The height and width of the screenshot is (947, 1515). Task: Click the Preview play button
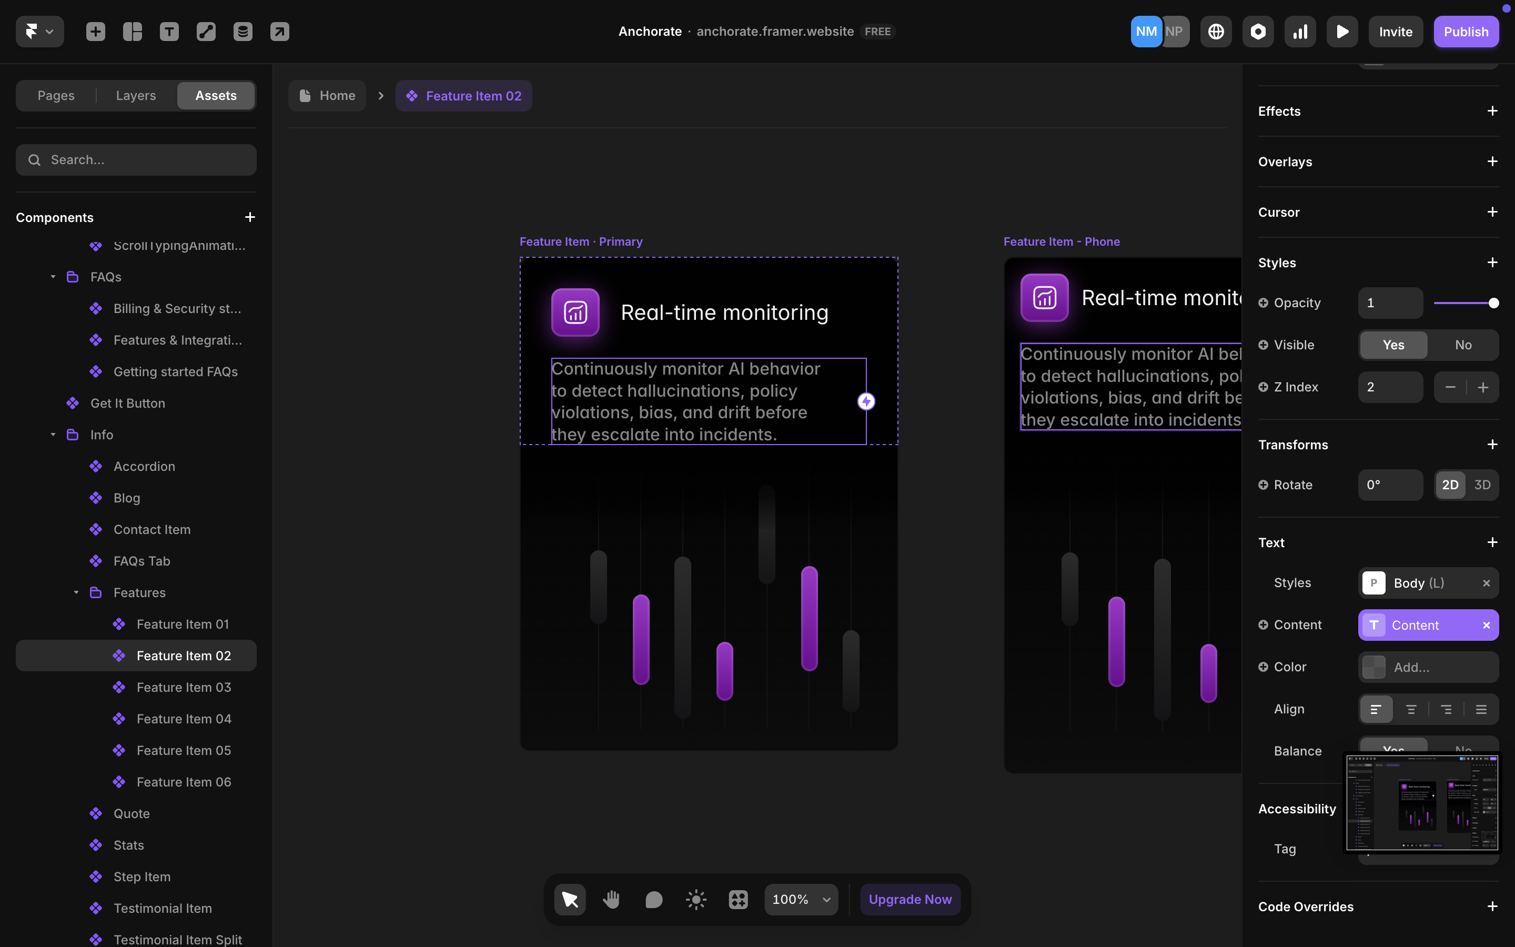(x=1341, y=32)
